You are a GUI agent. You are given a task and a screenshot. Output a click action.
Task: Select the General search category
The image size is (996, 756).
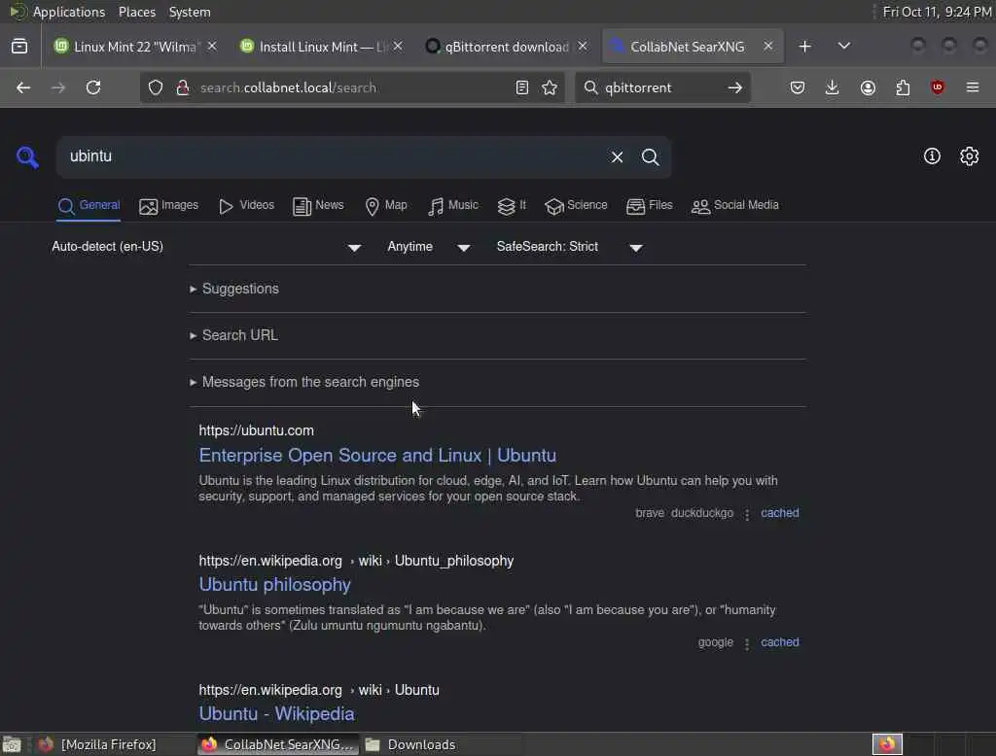click(x=89, y=206)
